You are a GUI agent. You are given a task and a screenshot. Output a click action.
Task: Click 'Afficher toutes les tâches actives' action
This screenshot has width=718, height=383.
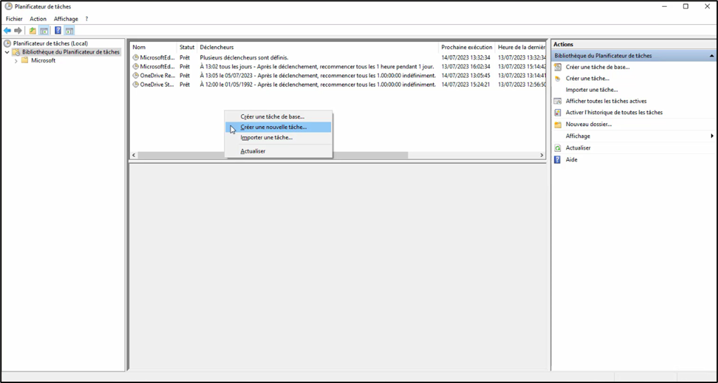(606, 101)
